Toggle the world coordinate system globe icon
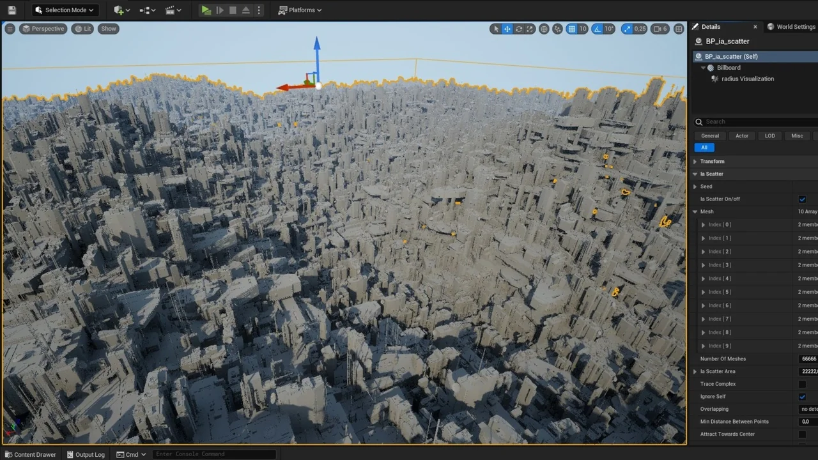 544,29
